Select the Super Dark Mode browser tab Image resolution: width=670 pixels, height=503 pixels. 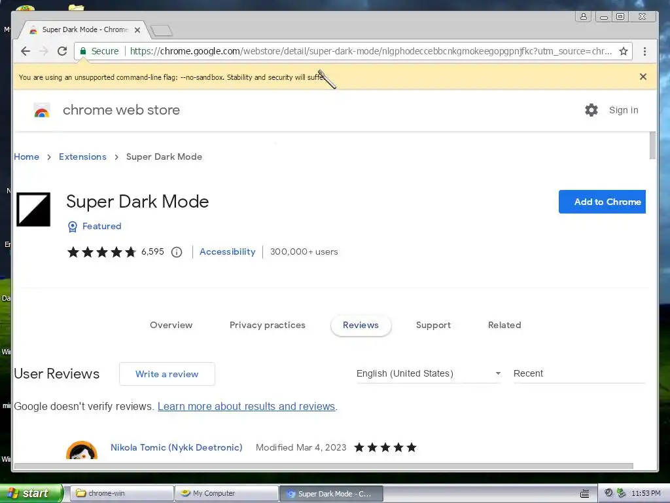[x=84, y=30]
